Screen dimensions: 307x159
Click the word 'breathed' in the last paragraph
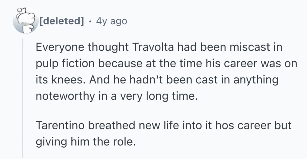[112, 125]
